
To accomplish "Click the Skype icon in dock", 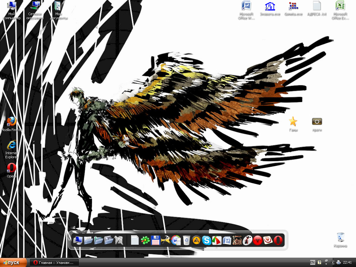I will [207, 240].
